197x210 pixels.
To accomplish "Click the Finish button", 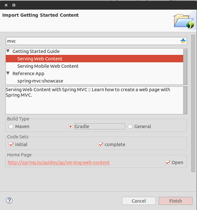I will coord(175,201).
